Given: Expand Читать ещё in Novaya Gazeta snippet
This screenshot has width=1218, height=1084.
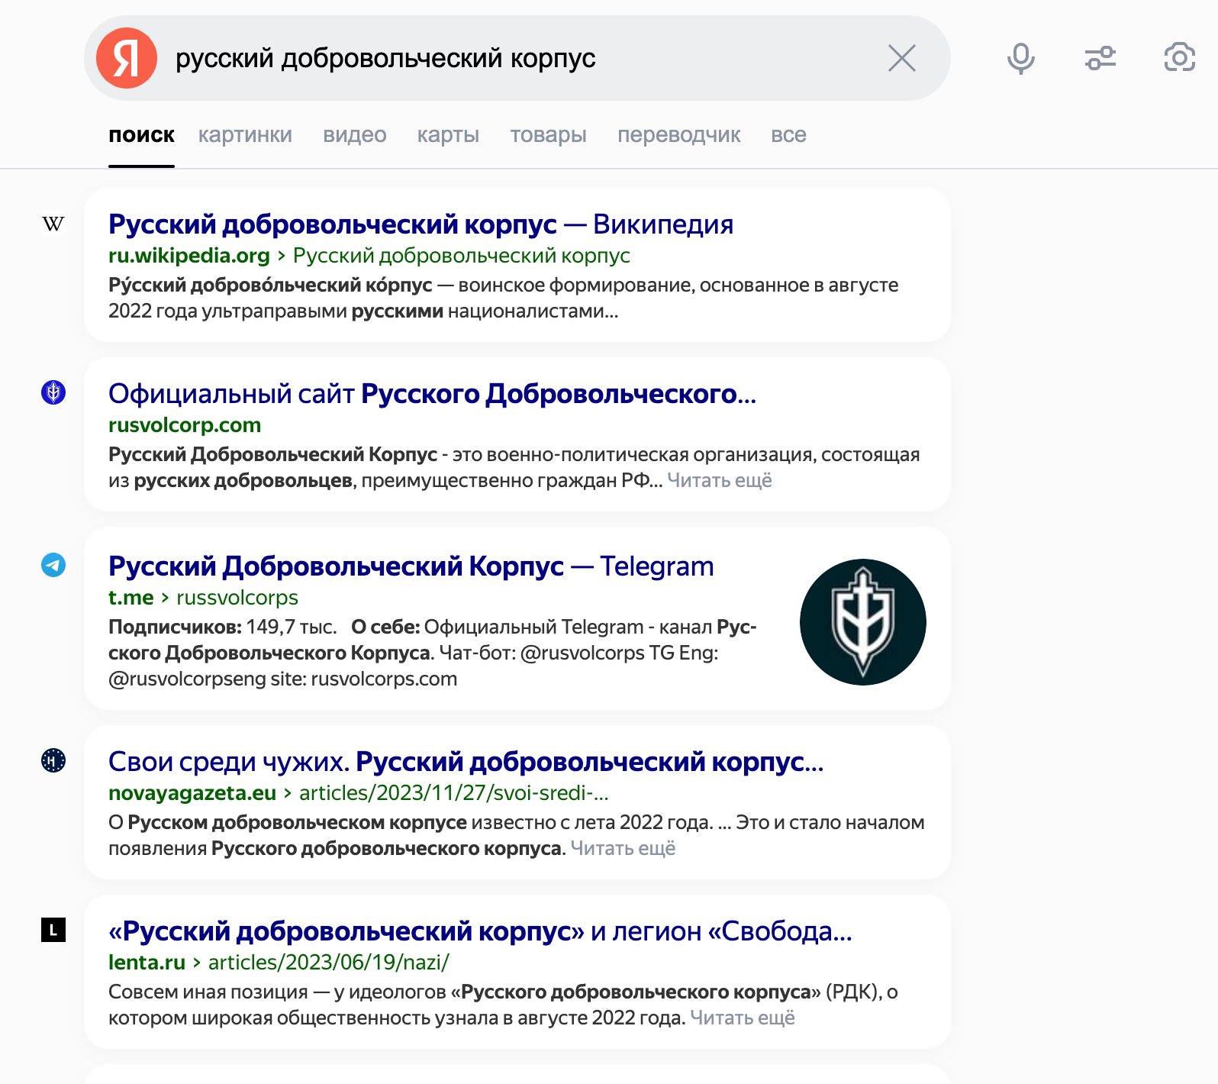Looking at the screenshot, I should click(623, 849).
